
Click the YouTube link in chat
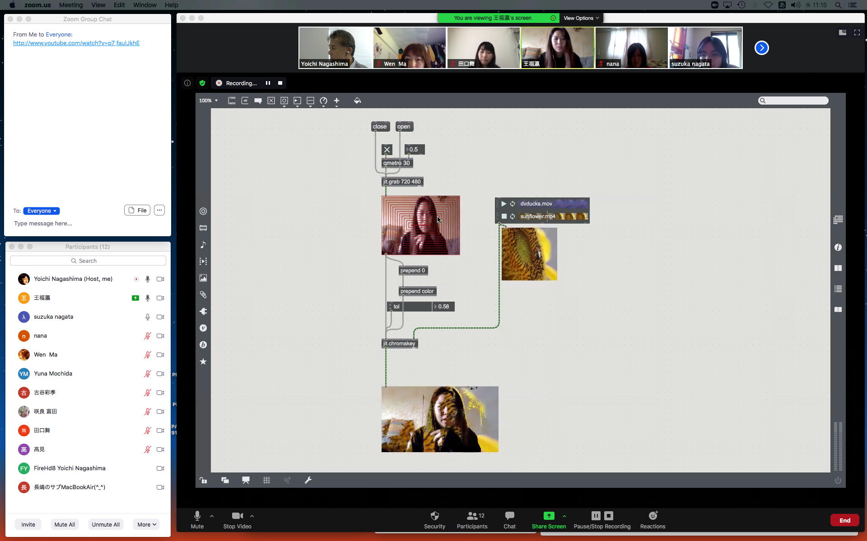point(76,43)
